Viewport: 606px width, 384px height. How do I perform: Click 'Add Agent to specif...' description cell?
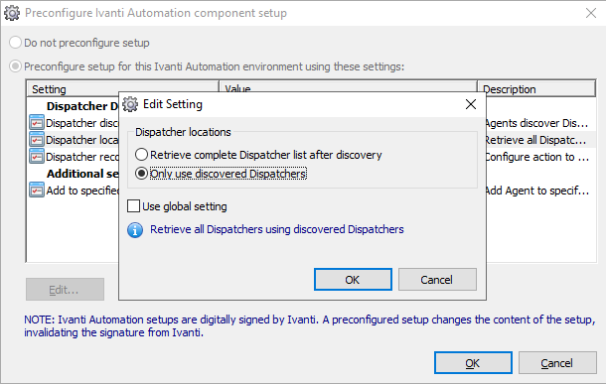pos(537,191)
